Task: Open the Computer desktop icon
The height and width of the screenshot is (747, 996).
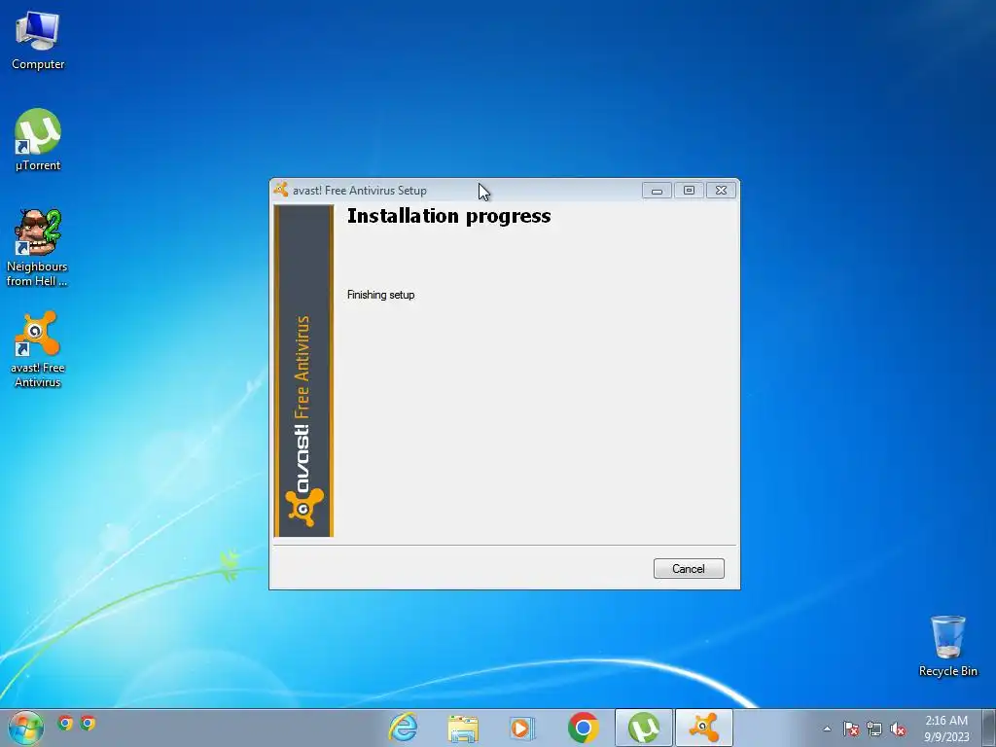Action: tap(38, 40)
